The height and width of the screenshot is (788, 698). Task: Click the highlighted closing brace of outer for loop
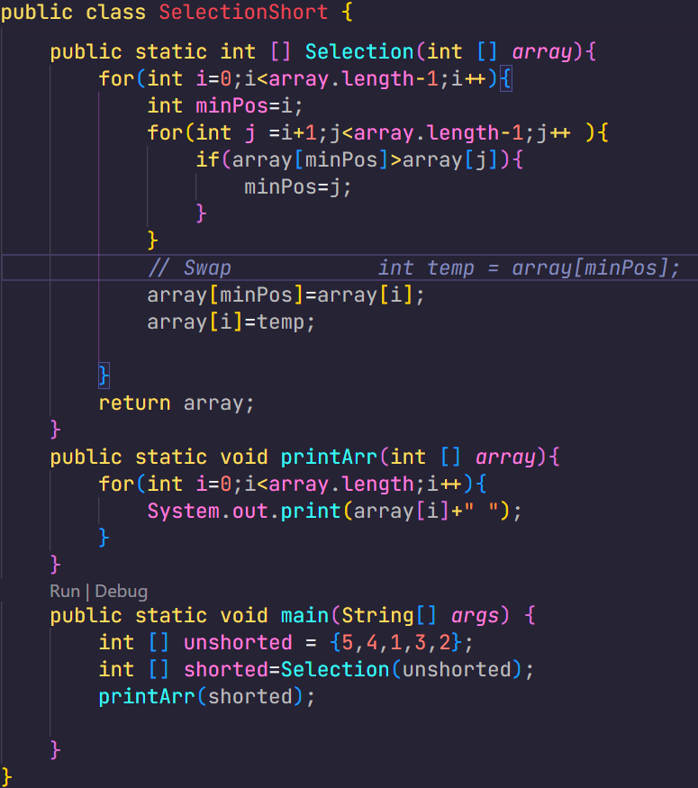(x=104, y=376)
